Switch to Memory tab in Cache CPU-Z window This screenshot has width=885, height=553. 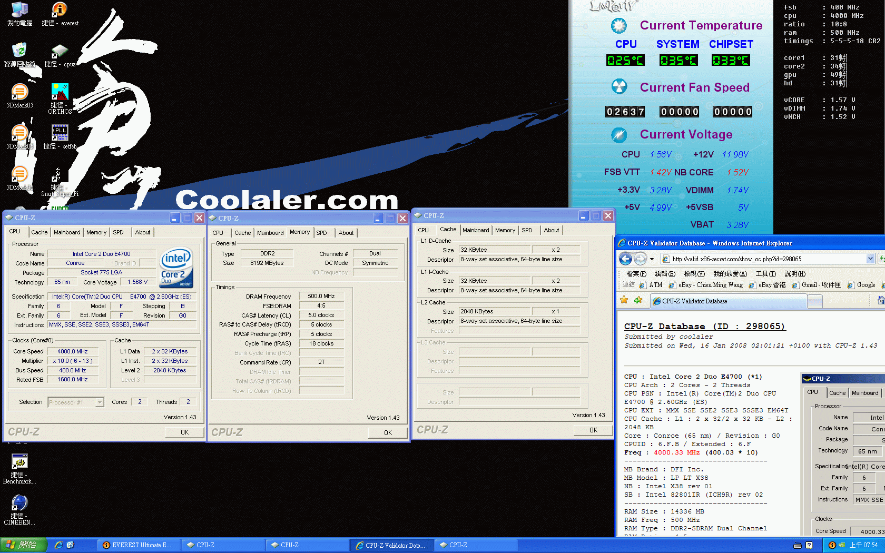tap(505, 230)
